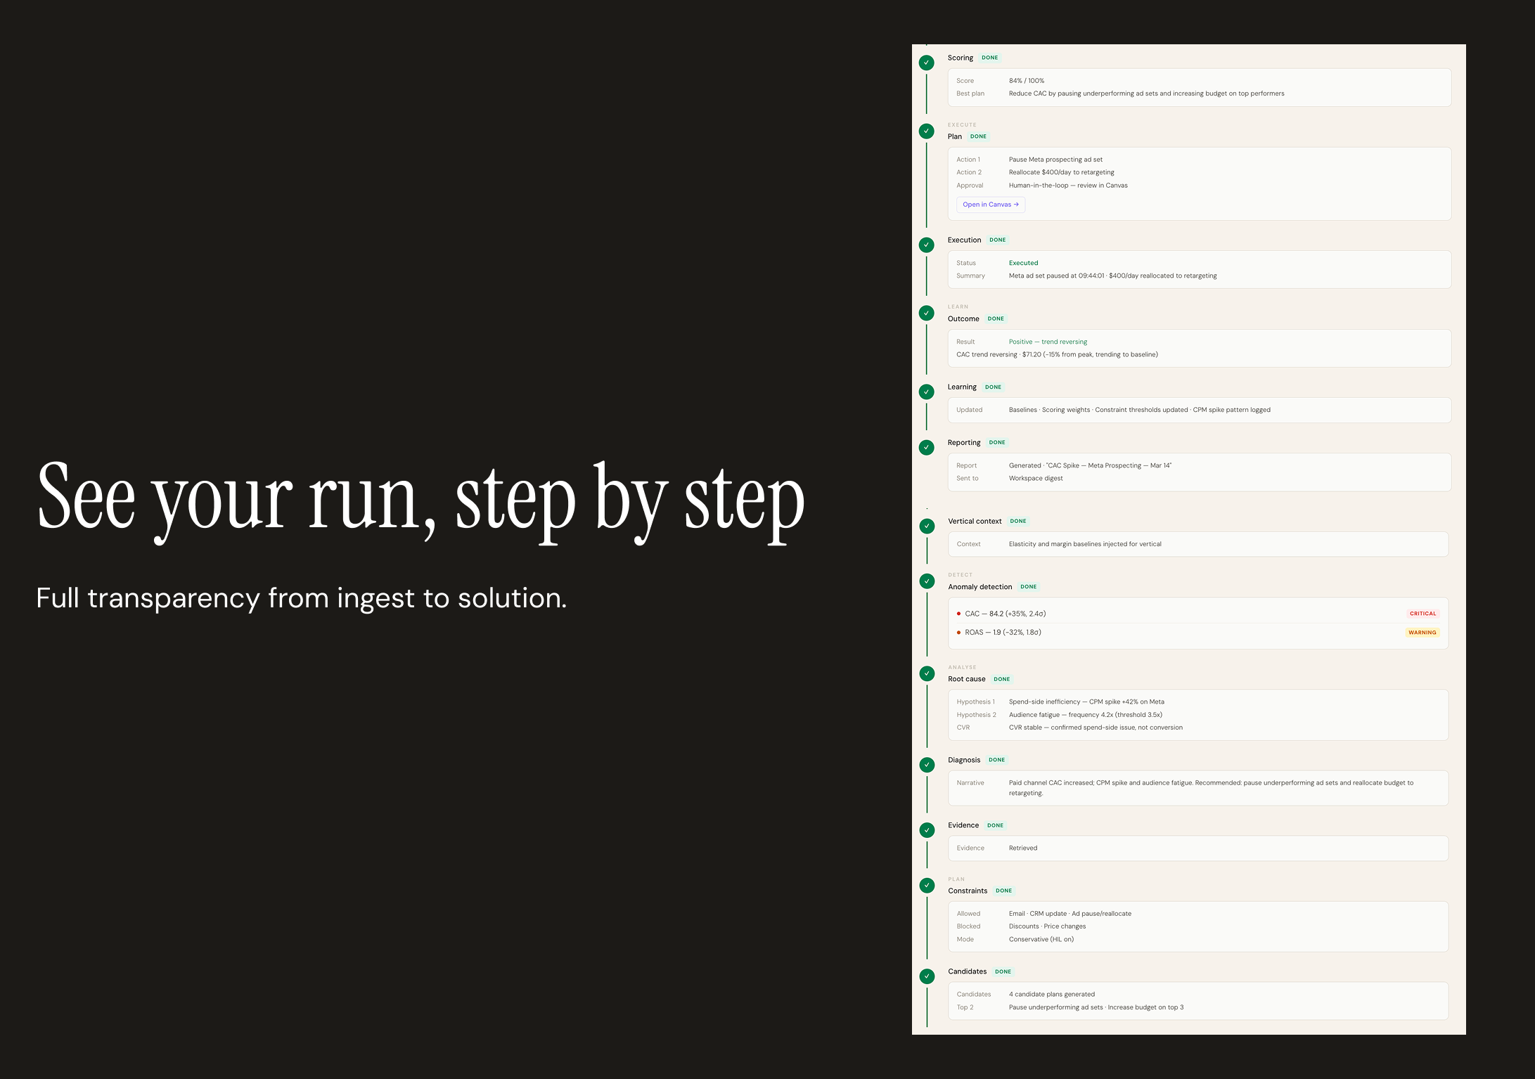Click the CRITICAL badge on CAC anomaly
Image resolution: width=1535 pixels, height=1079 pixels.
[x=1422, y=613]
